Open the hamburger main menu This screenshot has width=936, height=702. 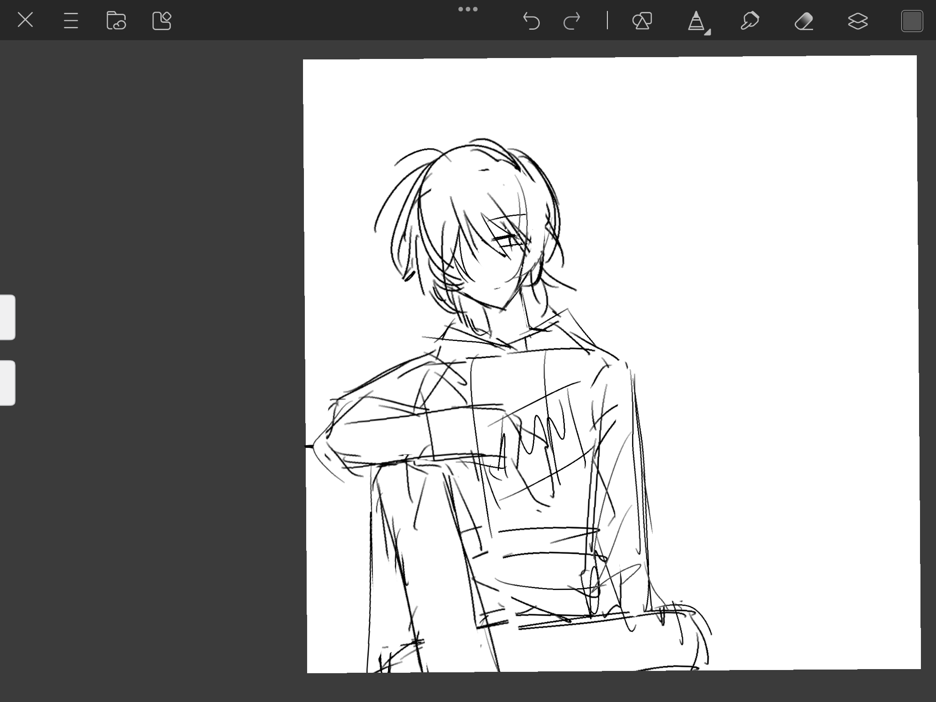(x=71, y=21)
